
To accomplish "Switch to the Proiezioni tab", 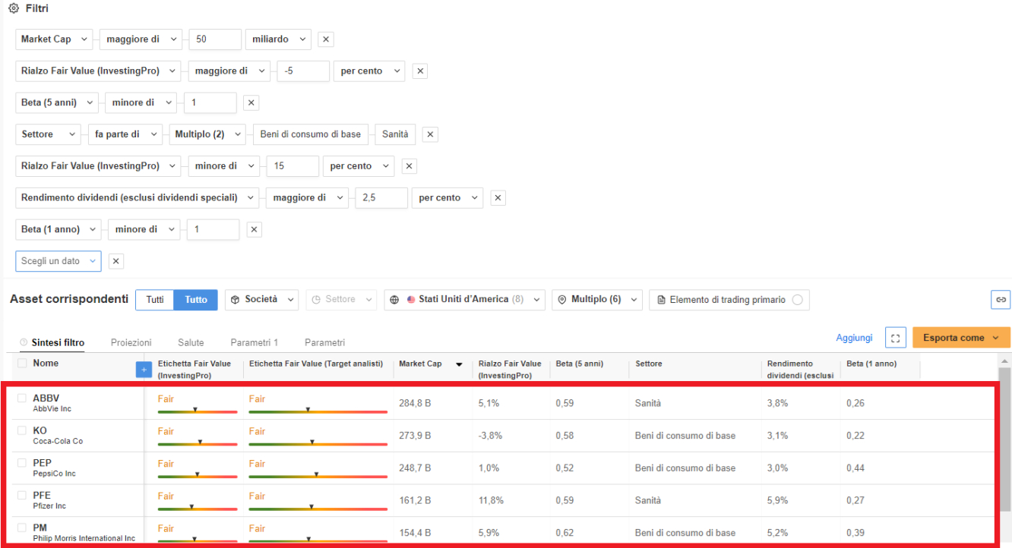I will click(131, 343).
